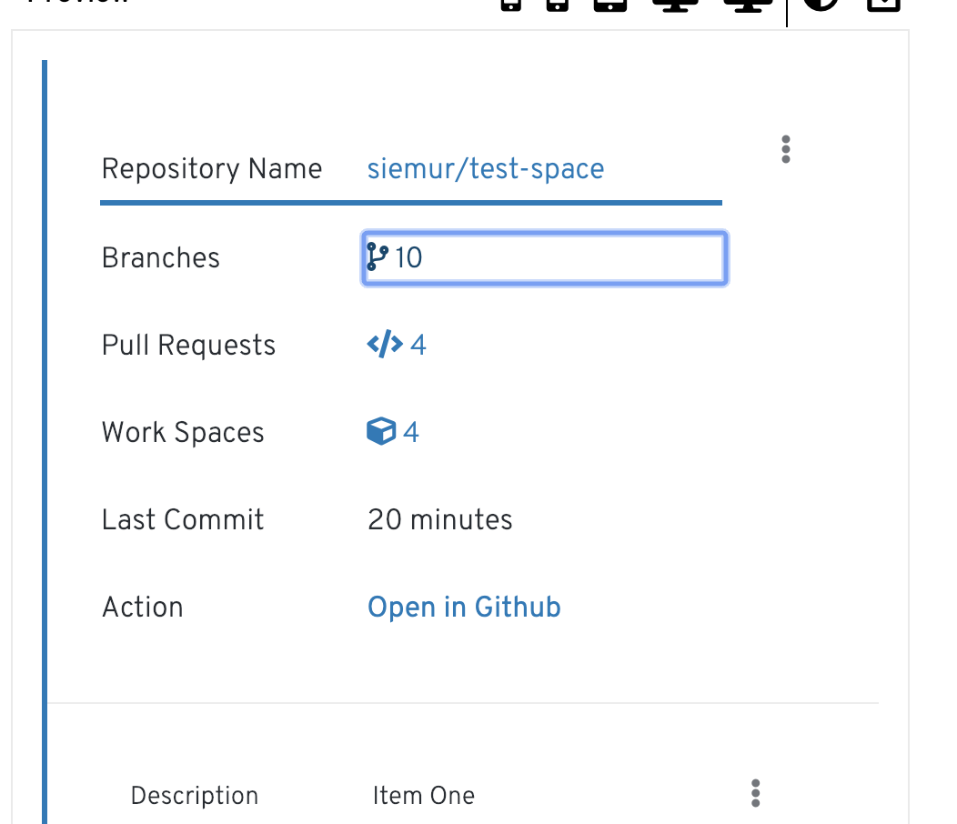Click the code icon beside Pull Requests
This screenshot has height=824, width=957.
point(386,344)
